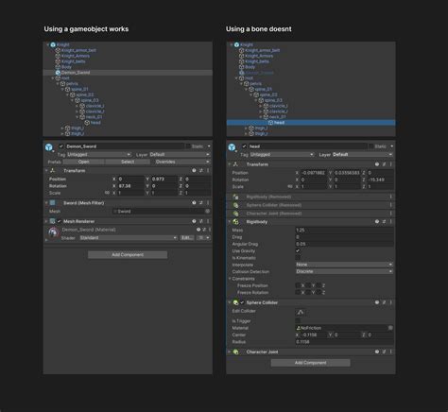This screenshot has height=412, width=448.
Task: Check the Is Kinematic checkbox
Action: [298, 258]
